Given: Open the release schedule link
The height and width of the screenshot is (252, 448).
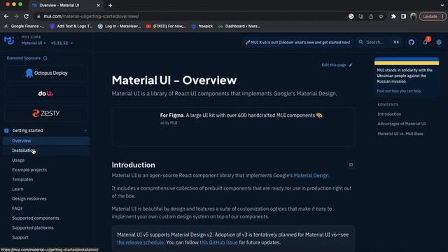Looking at the screenshot, I should [x=140, y=242].
